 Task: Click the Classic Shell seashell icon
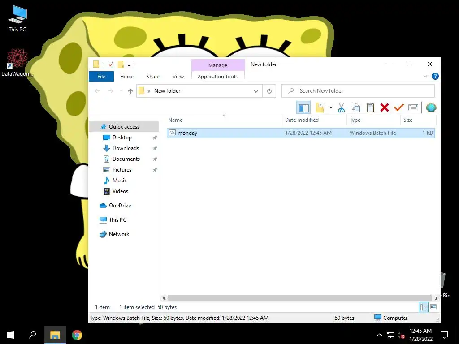[x=431, y=107]
